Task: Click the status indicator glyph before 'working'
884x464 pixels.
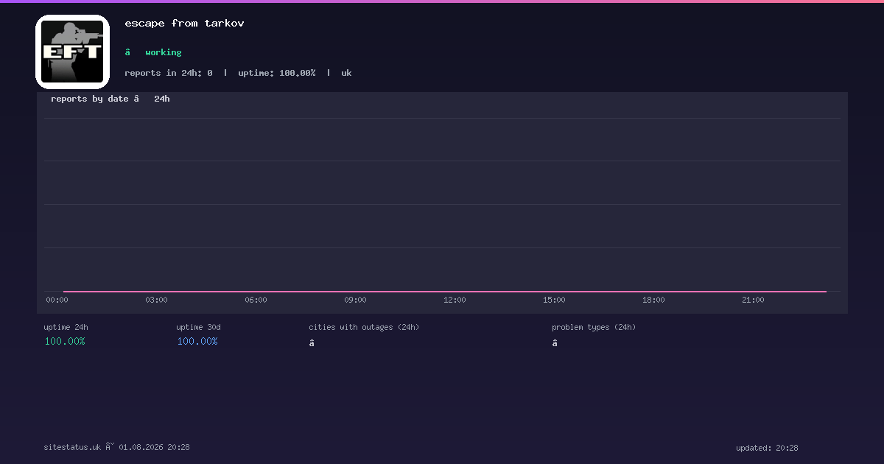Action: coord(127,52)
